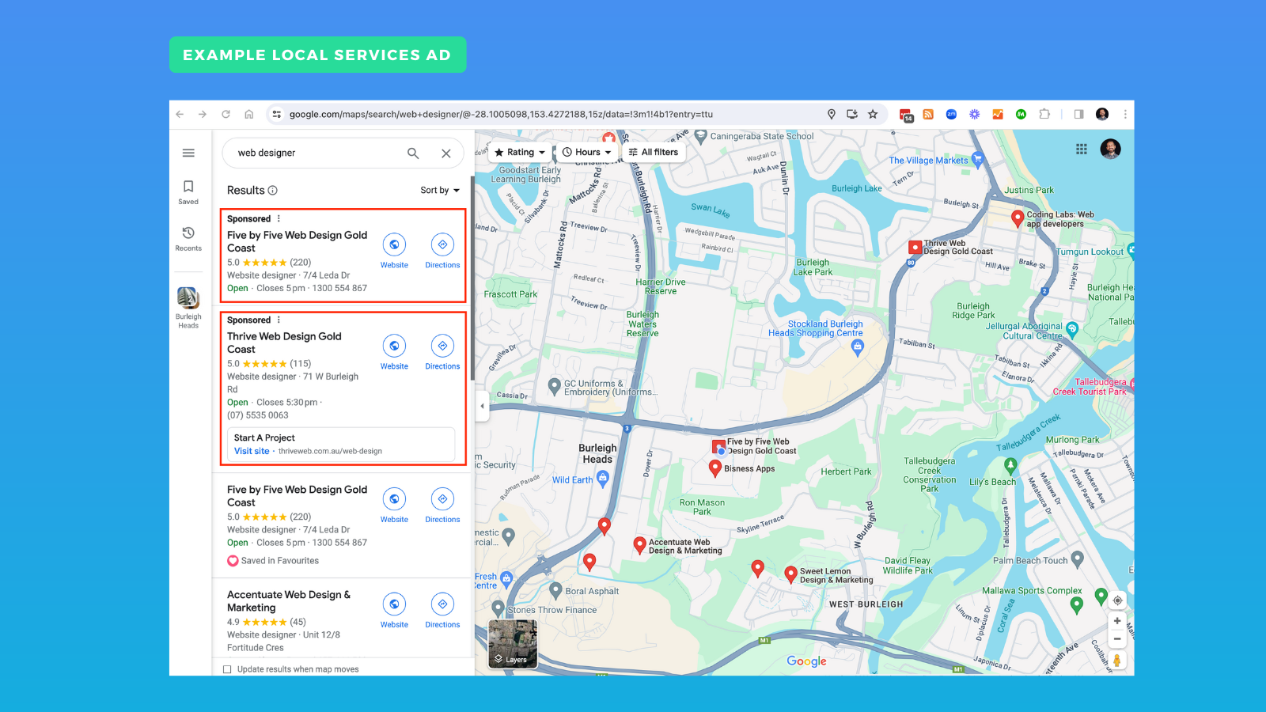Click Saved in Favourites heart label
The image size is (1266, 712).
[273, 561]
